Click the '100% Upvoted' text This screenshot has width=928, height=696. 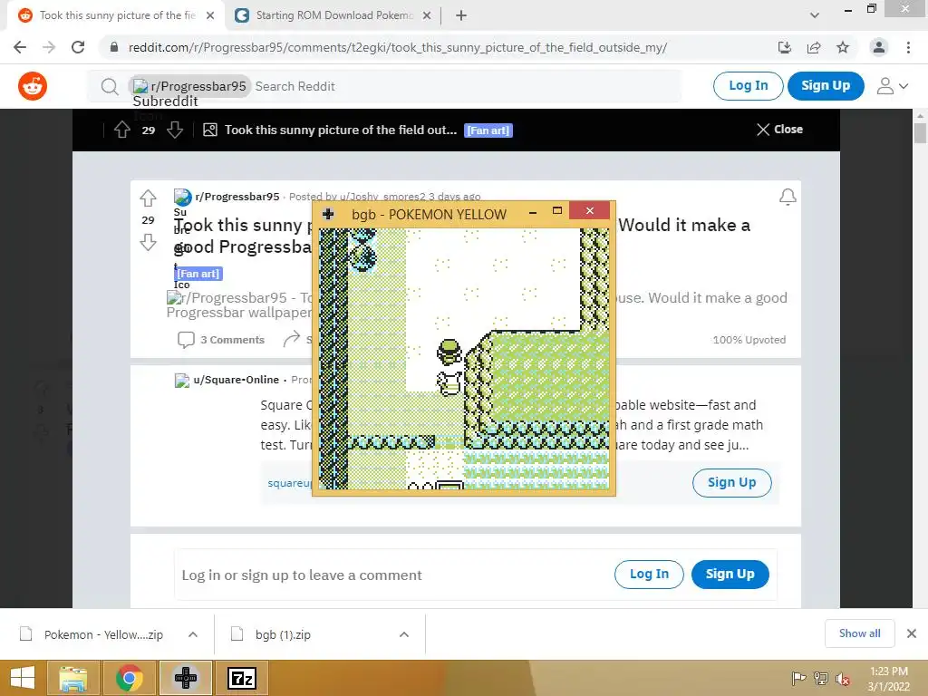coord(749,340)
